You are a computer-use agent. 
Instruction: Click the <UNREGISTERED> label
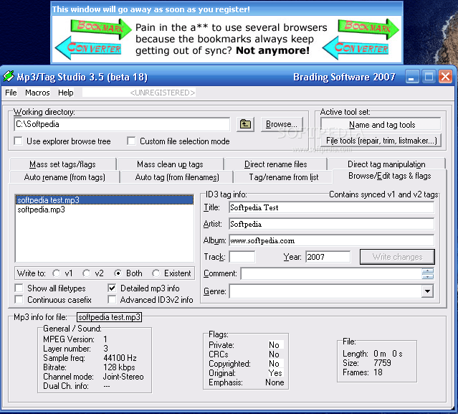click(163, 93)
